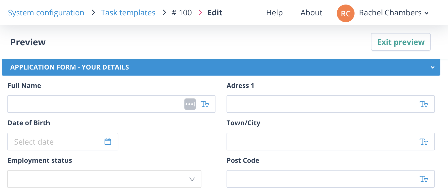
Task: Focus the Adress 1 input field
Action: click(331, 104)
